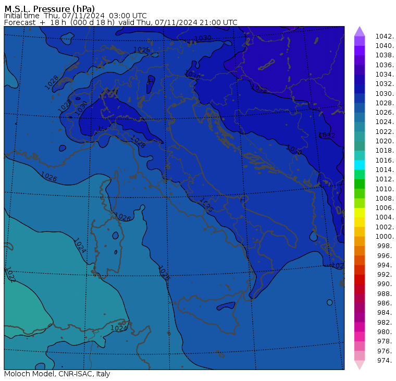This screenshot has height=381, width=396.
Task: Click the cyan swatch in the pressure legend
Action: tap(360, 165)
